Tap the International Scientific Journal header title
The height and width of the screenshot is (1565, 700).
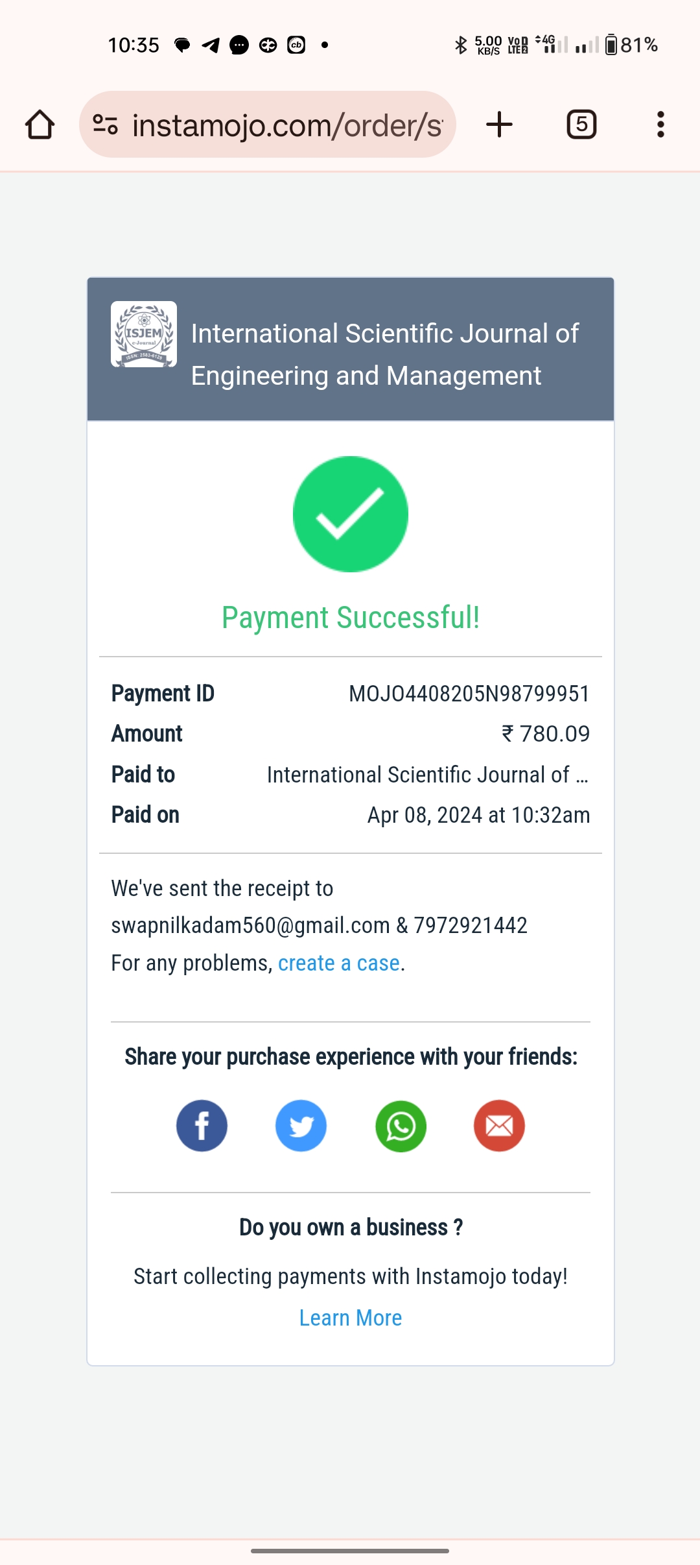click(x=384, y=354)
